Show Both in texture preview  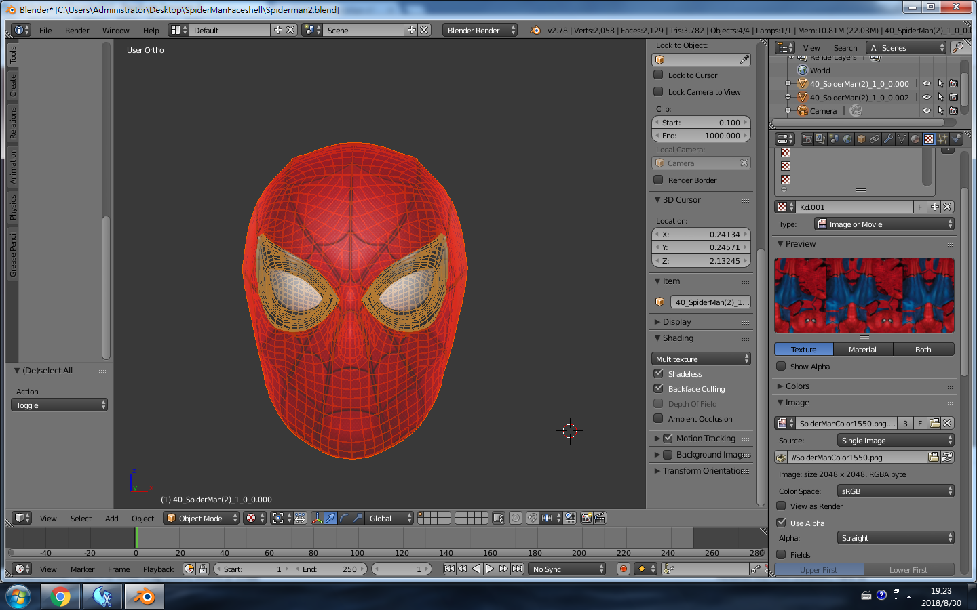pyautogui.click(x=923, y=349)
